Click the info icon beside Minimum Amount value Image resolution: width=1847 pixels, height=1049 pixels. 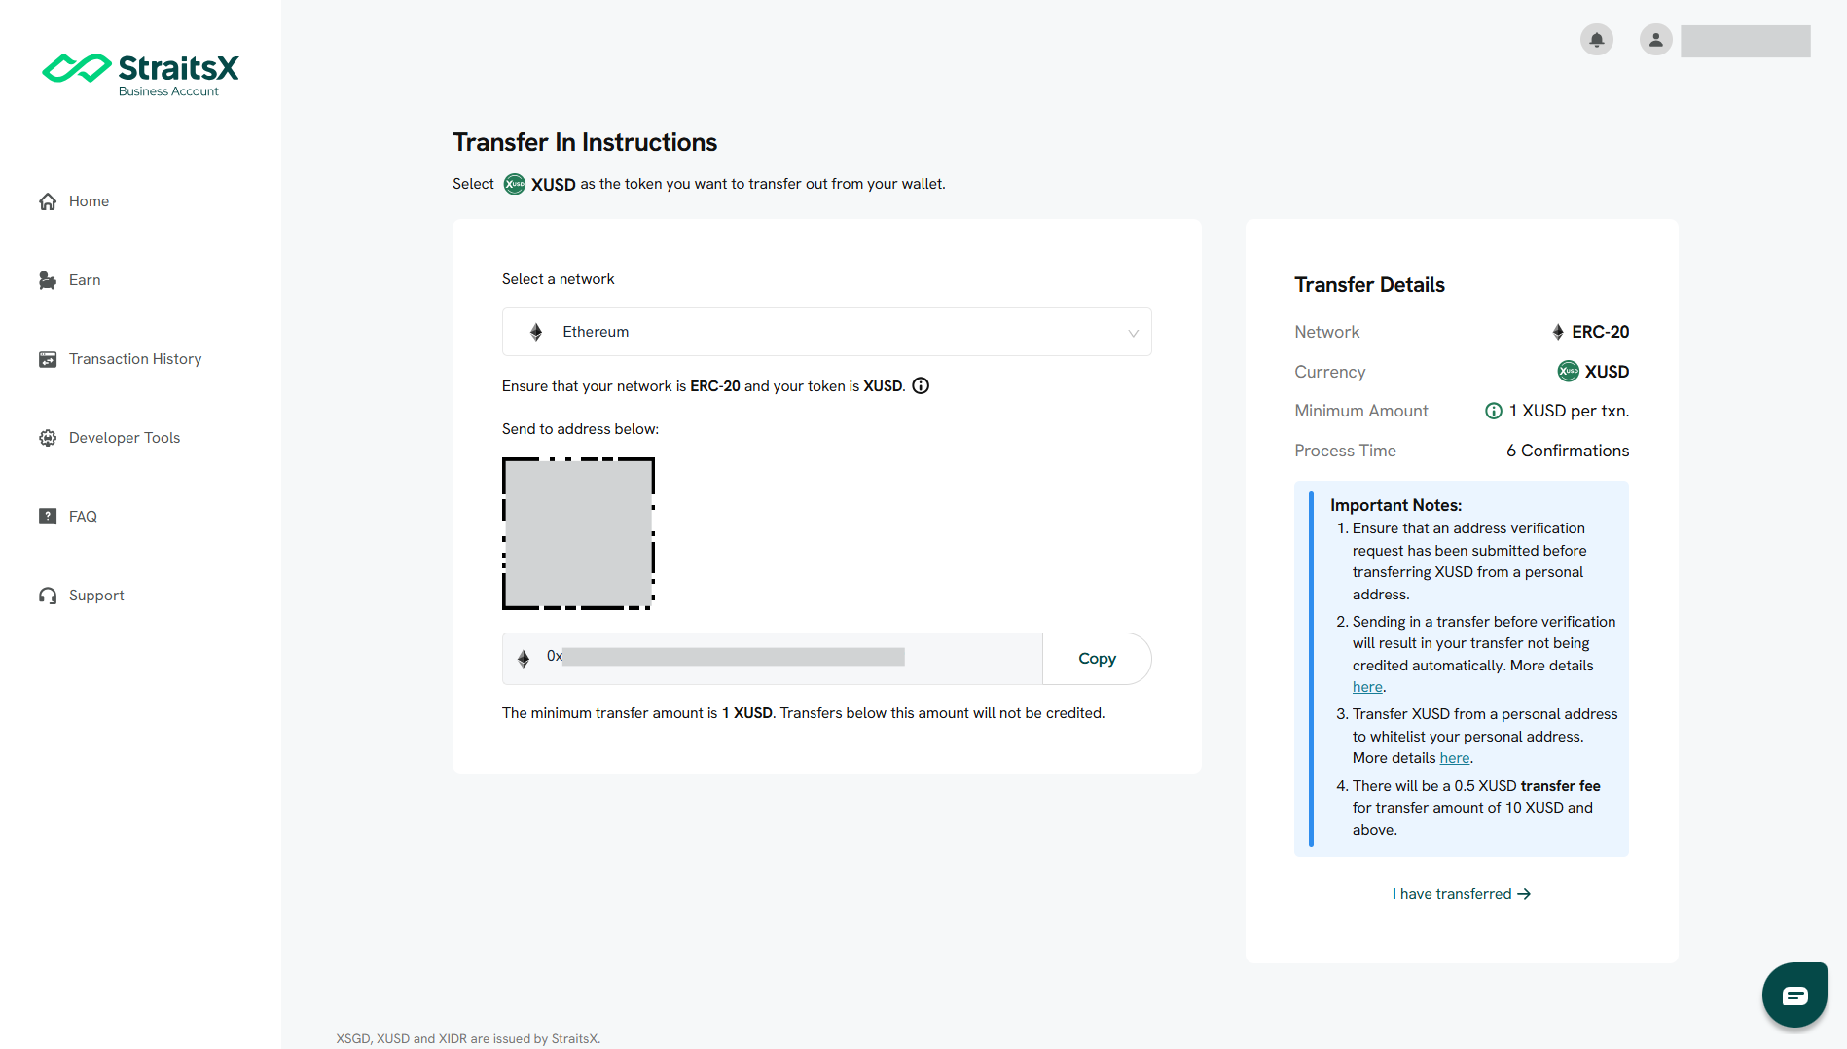1494,412
